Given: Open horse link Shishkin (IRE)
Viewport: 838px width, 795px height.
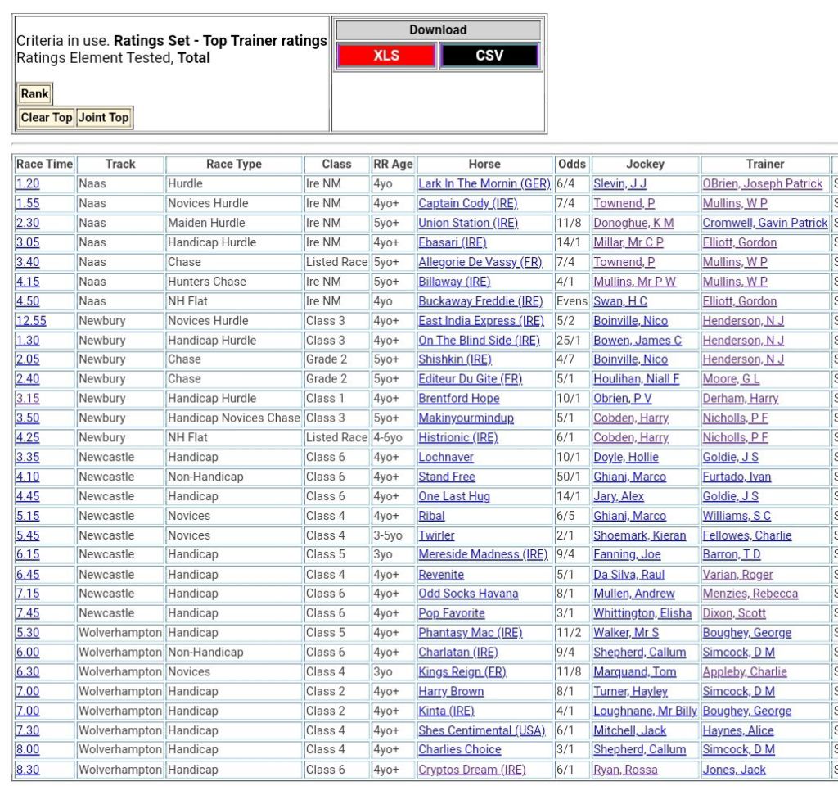Looking at the screenshot, I should [x=455, y=359].
